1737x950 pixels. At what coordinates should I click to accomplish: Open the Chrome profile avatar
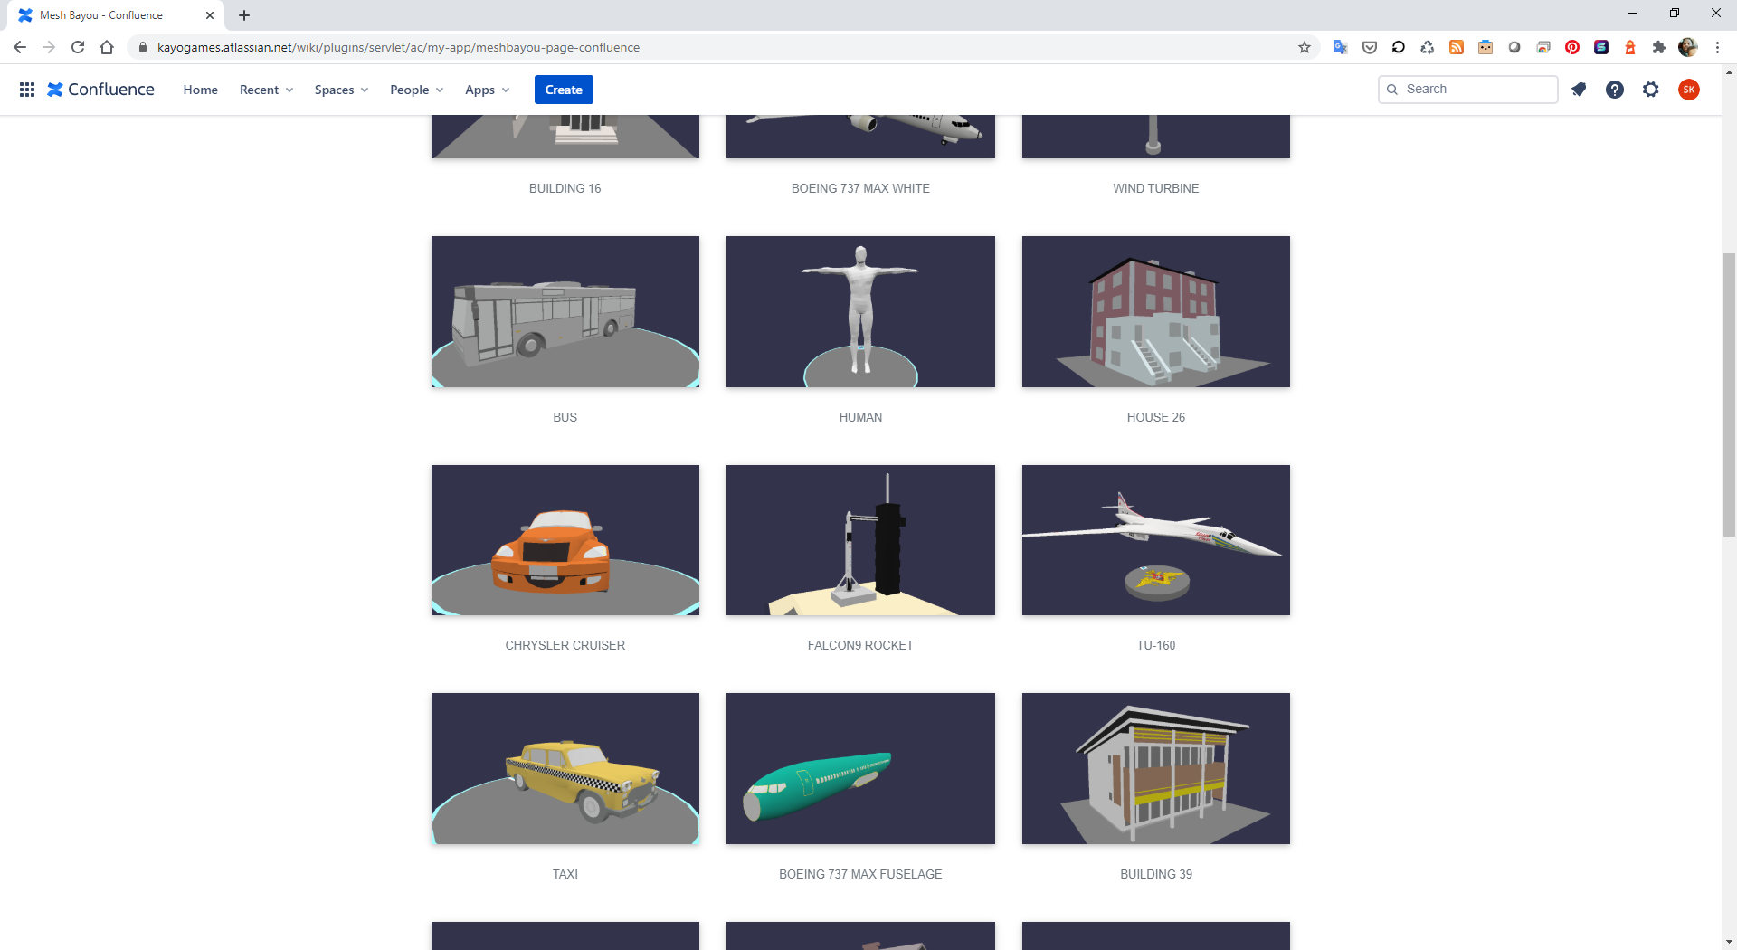tap(1688, 47)
